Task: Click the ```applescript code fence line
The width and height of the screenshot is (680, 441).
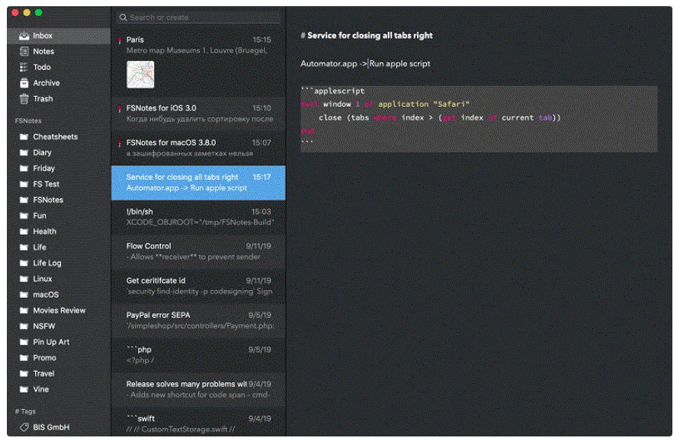Action: [x=332, y=91]
